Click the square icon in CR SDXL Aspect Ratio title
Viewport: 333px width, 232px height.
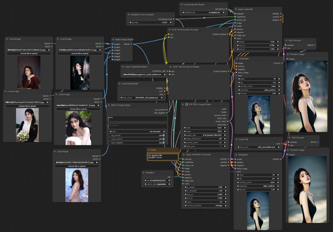point(187,104)
